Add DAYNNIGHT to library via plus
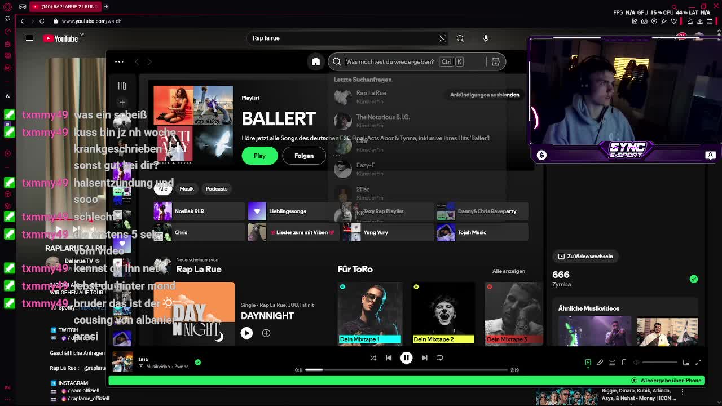722x406 pixels. 266,333
